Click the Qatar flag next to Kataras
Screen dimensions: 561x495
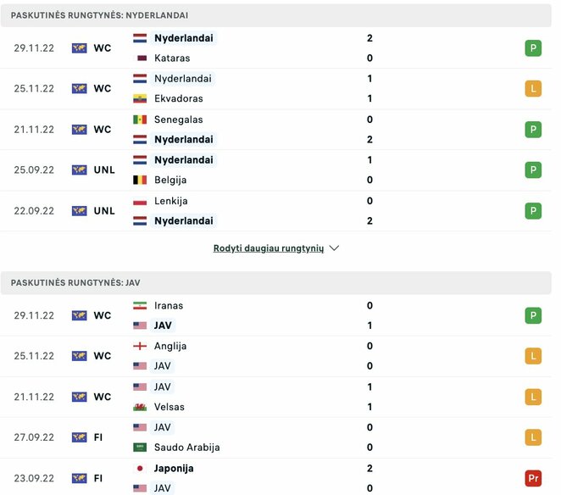click(x=141, y=58)
